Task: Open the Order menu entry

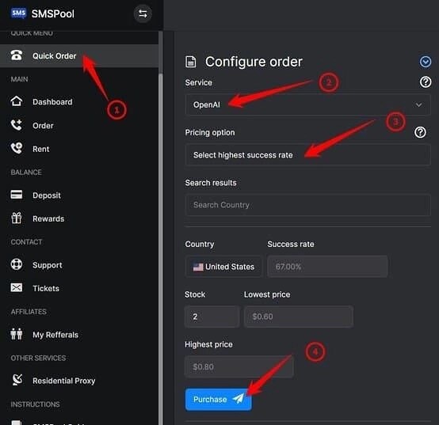Action: (43, 126)
